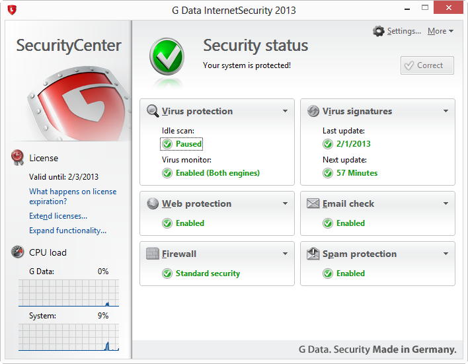Screen dimensions: 468x364
Task: Click the License certificate icon
Action: coord(18,157)
